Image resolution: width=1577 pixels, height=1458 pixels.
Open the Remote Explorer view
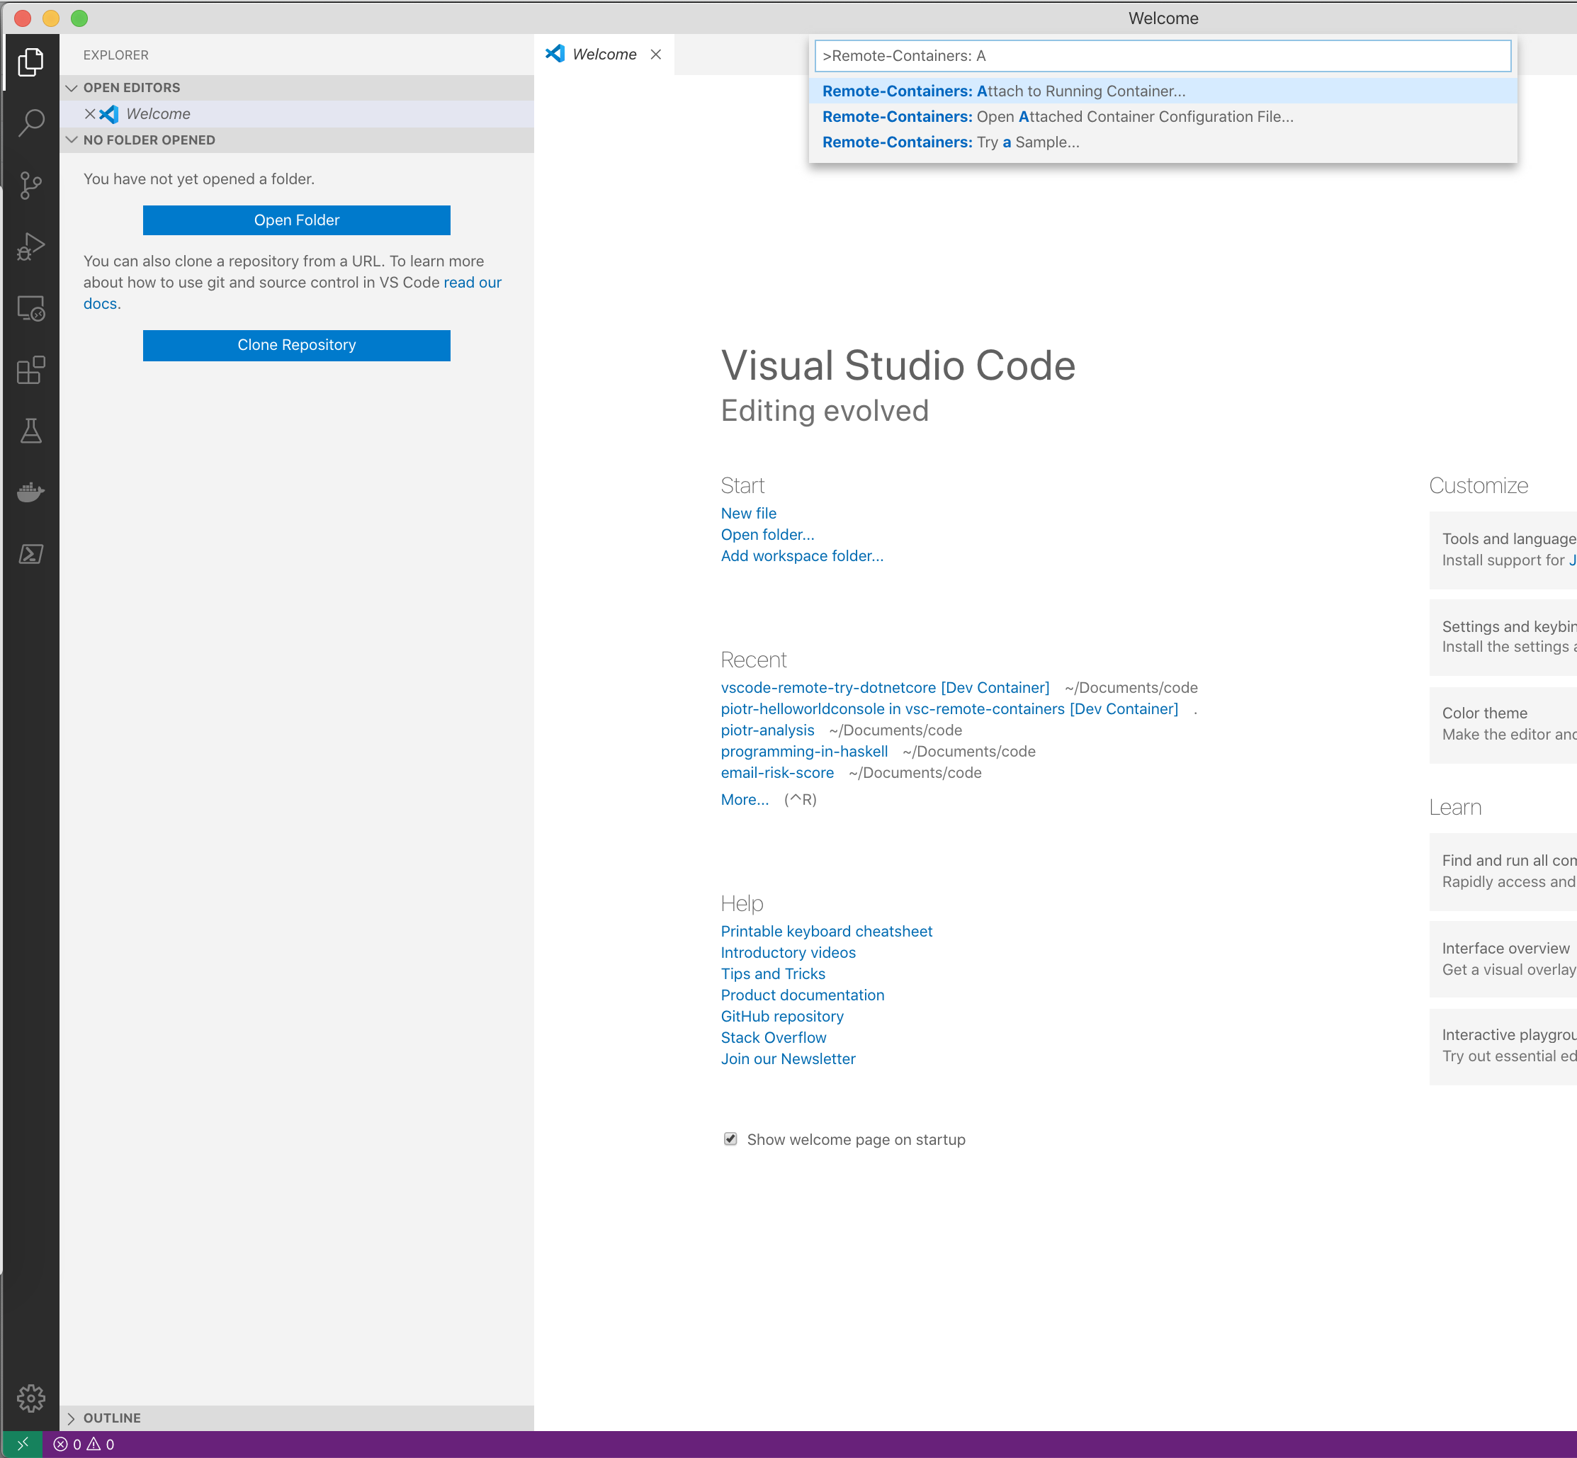tap(32, 308)
